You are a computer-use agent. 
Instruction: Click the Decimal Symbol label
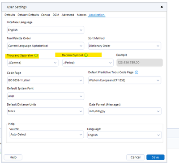pyautogui.click(x=72, y=55)
